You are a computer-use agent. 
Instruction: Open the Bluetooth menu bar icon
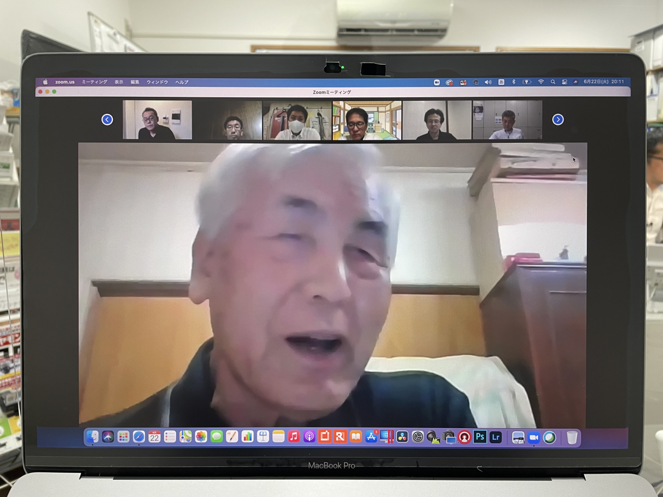click(514, 82)
